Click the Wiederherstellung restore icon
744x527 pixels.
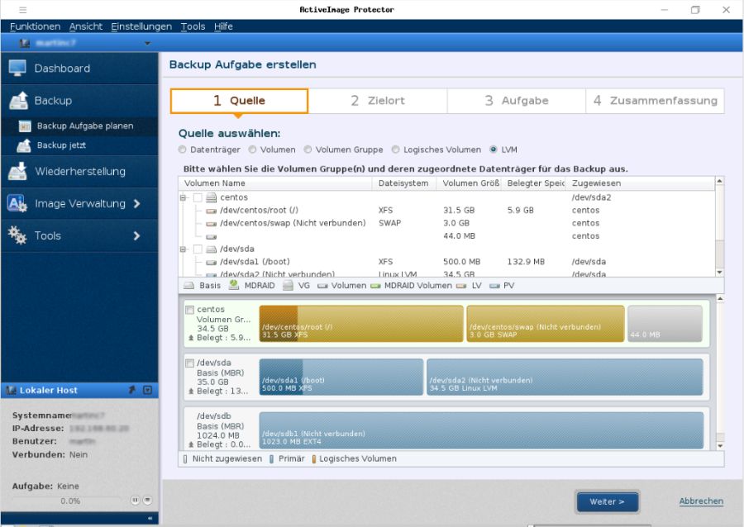click(x=17, y=172)
